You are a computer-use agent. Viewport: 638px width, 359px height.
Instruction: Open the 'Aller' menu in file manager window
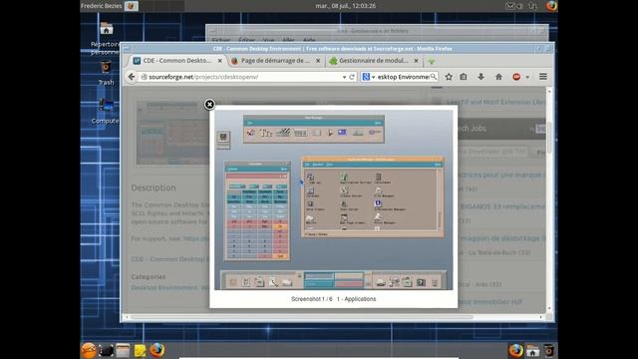tap(288, 40)
